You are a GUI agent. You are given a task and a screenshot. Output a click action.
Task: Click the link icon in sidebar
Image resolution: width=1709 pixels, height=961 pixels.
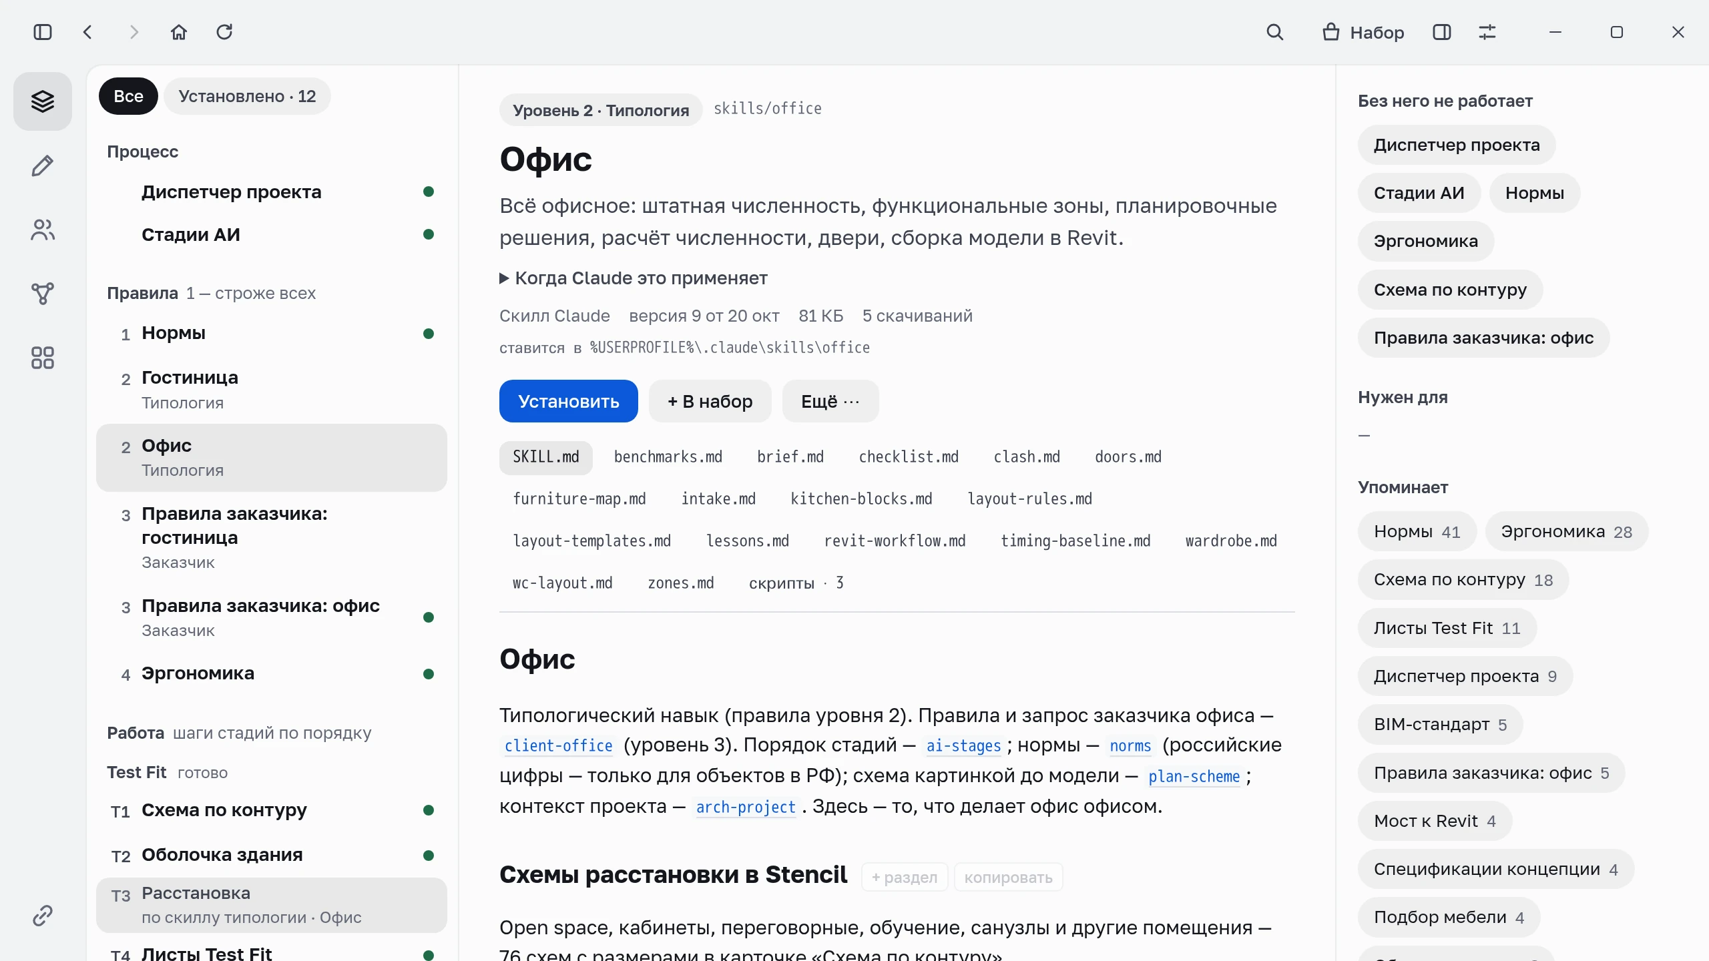43,916
